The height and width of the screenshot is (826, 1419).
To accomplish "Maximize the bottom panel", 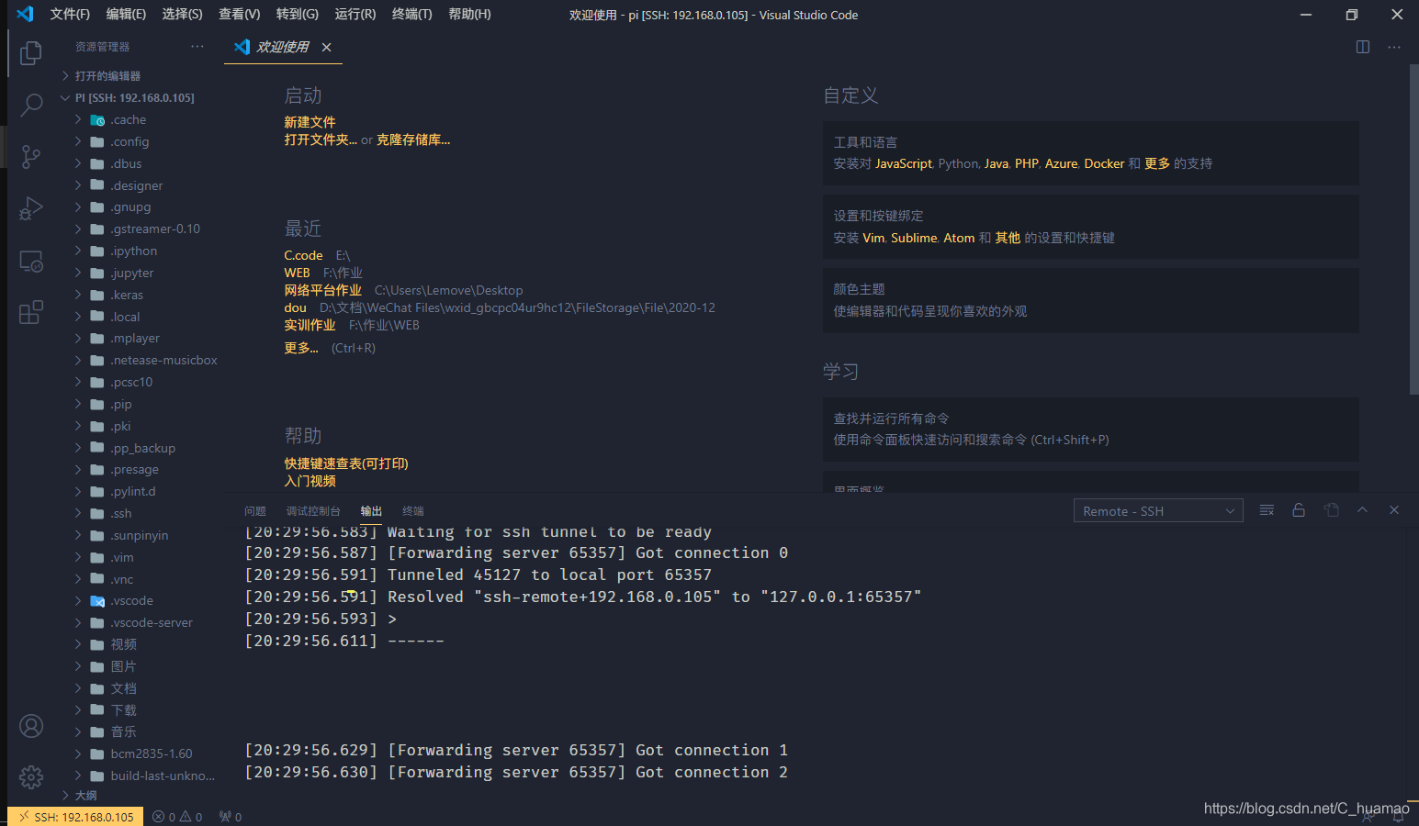I will [x=1363, y=510].
